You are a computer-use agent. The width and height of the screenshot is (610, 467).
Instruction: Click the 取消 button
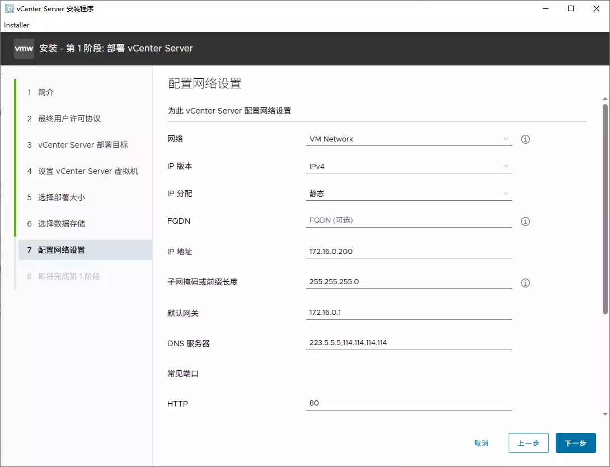[x=481, y=444]
